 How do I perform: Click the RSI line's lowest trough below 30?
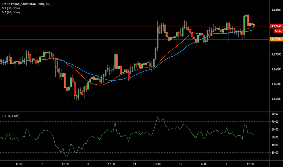(67, 156)
